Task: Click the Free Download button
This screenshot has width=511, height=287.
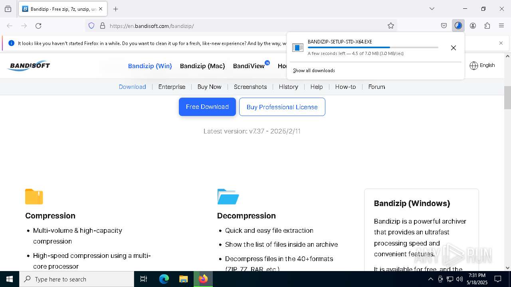Action: tap(207, 107)
